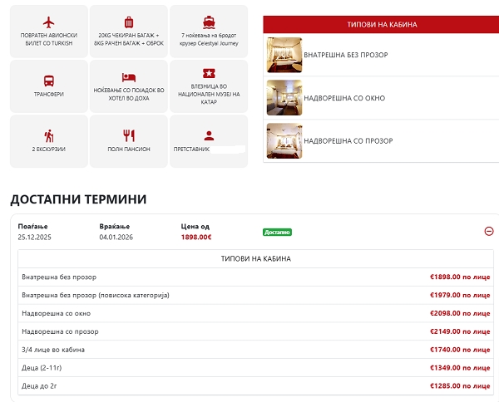499x402 pixels.
Task: Click the bus icon above ТРАНСФЕРИ
Action: (48, 81)
